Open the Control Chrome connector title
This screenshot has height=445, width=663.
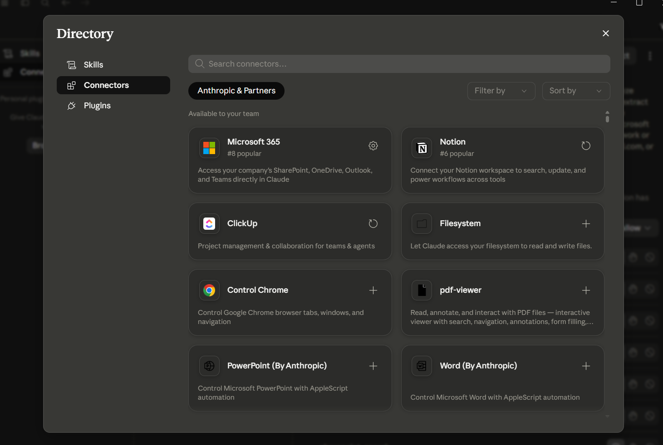coord(258,290)
